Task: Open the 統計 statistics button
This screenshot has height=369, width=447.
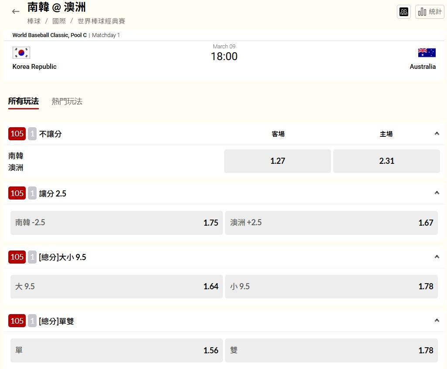Action: point(430,12)
